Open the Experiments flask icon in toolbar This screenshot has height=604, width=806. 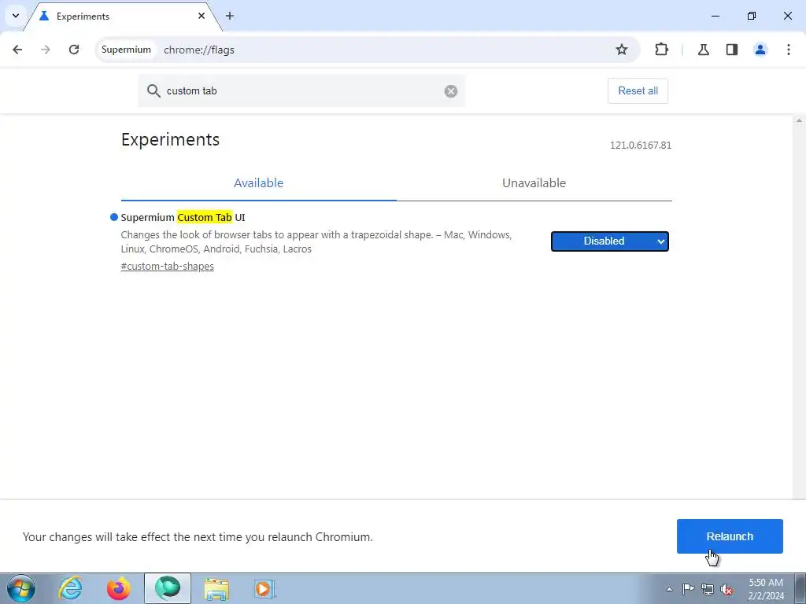tap(703, 50)
